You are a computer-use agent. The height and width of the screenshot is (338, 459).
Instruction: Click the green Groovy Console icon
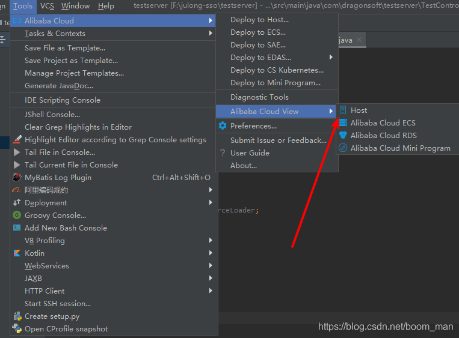(17, 215)
